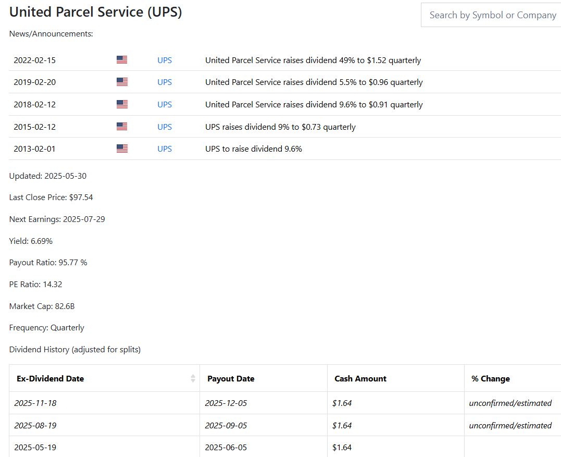Viewport: 561px width, 457px height.
Task: Select headline raising dividend 49% to $1.52
Action: click(313, 60)
